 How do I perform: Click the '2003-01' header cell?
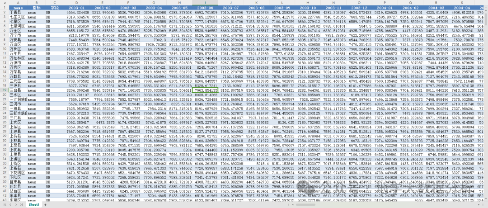[x=76, y=7]
